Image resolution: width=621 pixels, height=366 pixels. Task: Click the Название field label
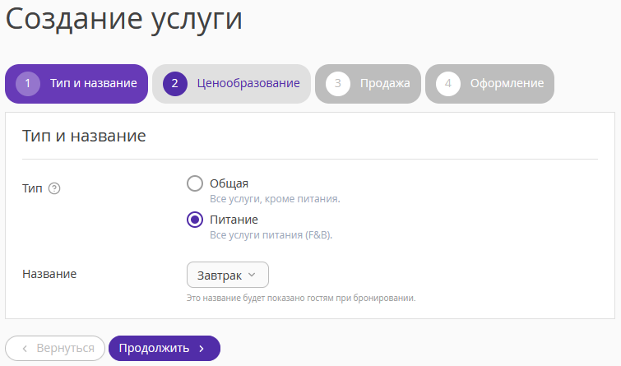tap(49, 274)
